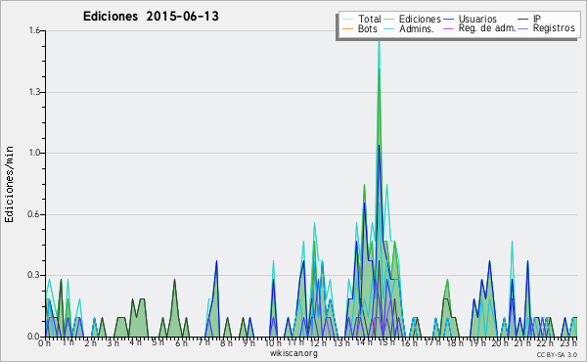
Task: Click the magenta Reg. de adm. line swatch
Action: pos(448,28)
